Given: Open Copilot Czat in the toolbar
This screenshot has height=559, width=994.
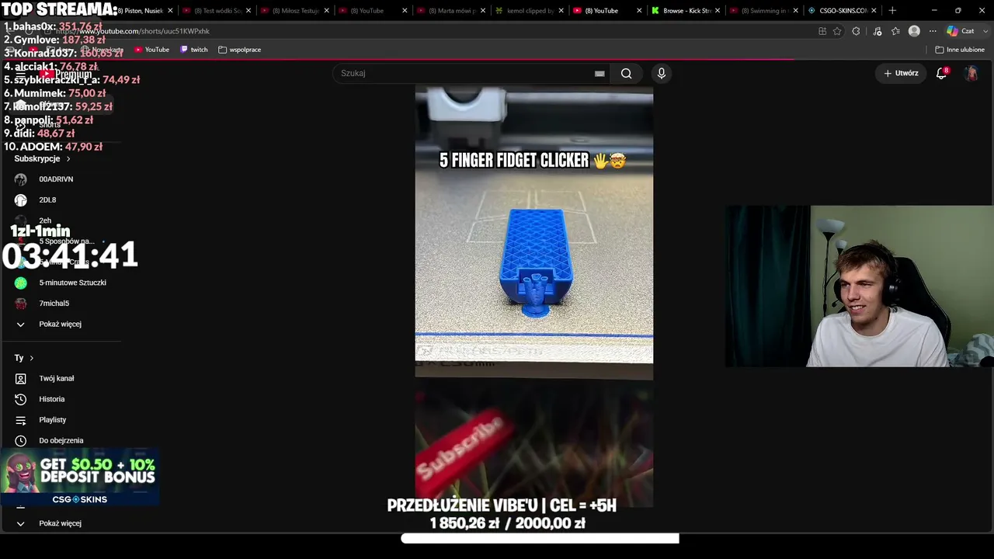Looking at the screenshot, I should (961, 31).
